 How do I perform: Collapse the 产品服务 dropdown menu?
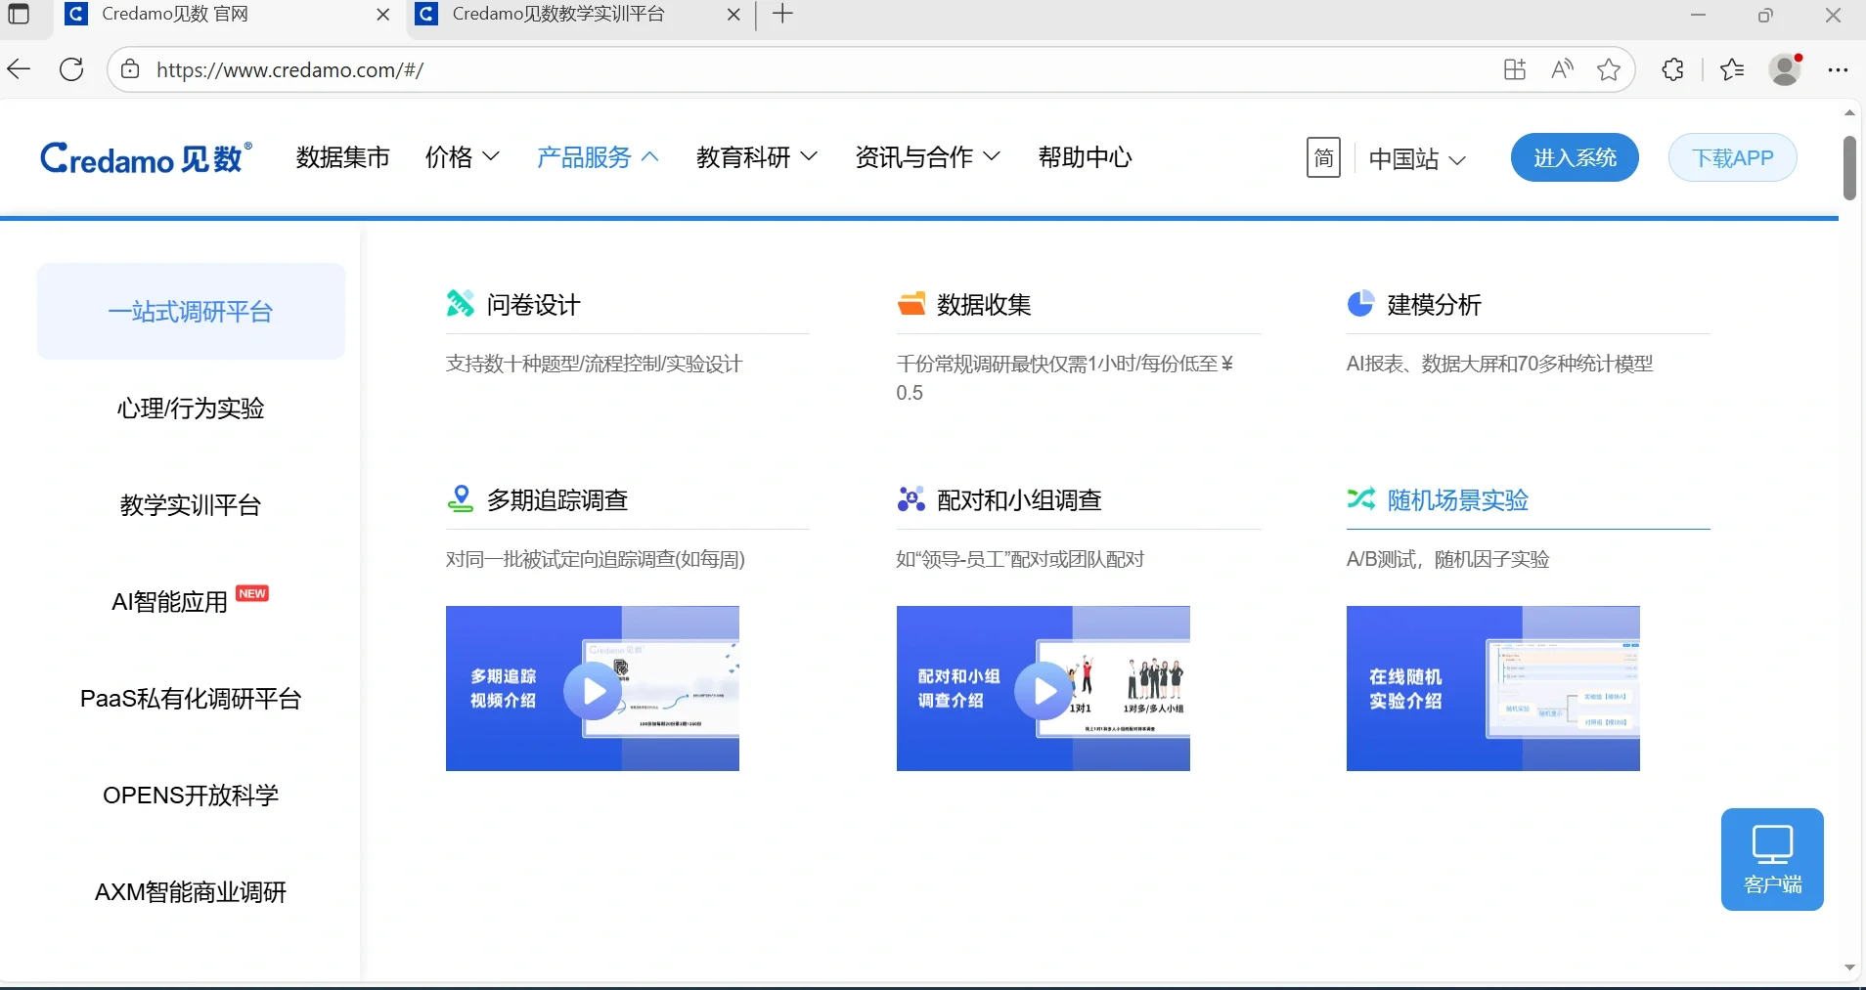point(598,157)
